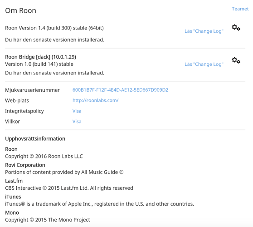The width and height of the screenshot is (253, 227).
Task: Read the Change Log for Roon Bridge
Action: click(204, 64)
